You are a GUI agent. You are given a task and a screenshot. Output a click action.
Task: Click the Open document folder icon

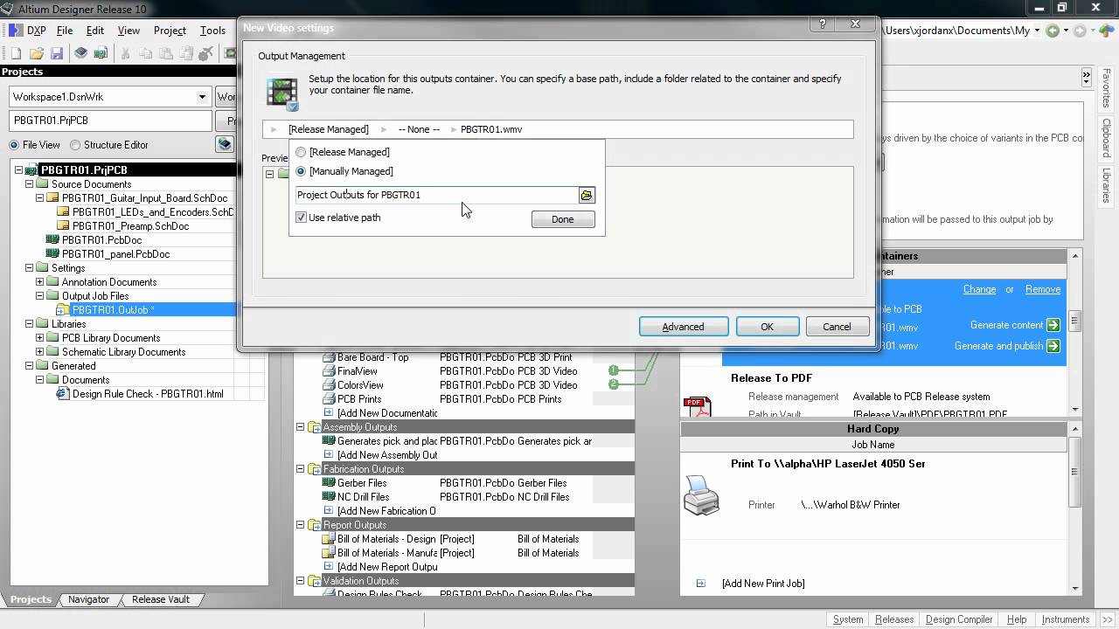(x=37, y=54)
